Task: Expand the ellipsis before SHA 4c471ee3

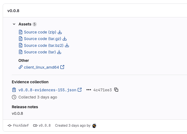Action: coord(89,90)
